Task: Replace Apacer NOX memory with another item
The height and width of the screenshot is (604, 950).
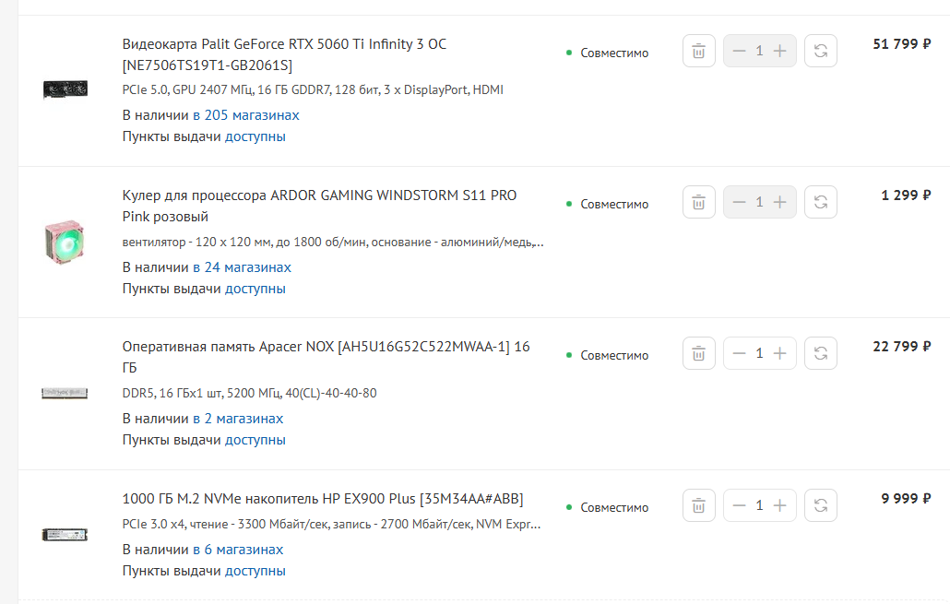Action: 820,353
